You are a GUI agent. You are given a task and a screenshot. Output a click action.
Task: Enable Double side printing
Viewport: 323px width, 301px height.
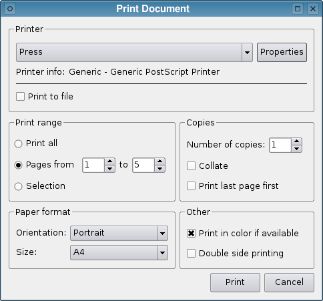[191, 254]
